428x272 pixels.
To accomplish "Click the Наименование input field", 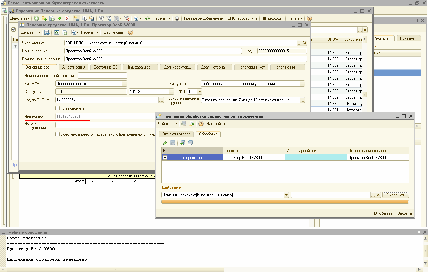I will click(x=153, y=51).
